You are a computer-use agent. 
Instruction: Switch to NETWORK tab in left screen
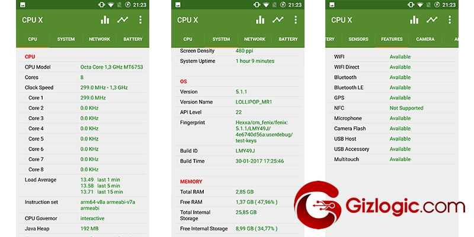point(100,39)
